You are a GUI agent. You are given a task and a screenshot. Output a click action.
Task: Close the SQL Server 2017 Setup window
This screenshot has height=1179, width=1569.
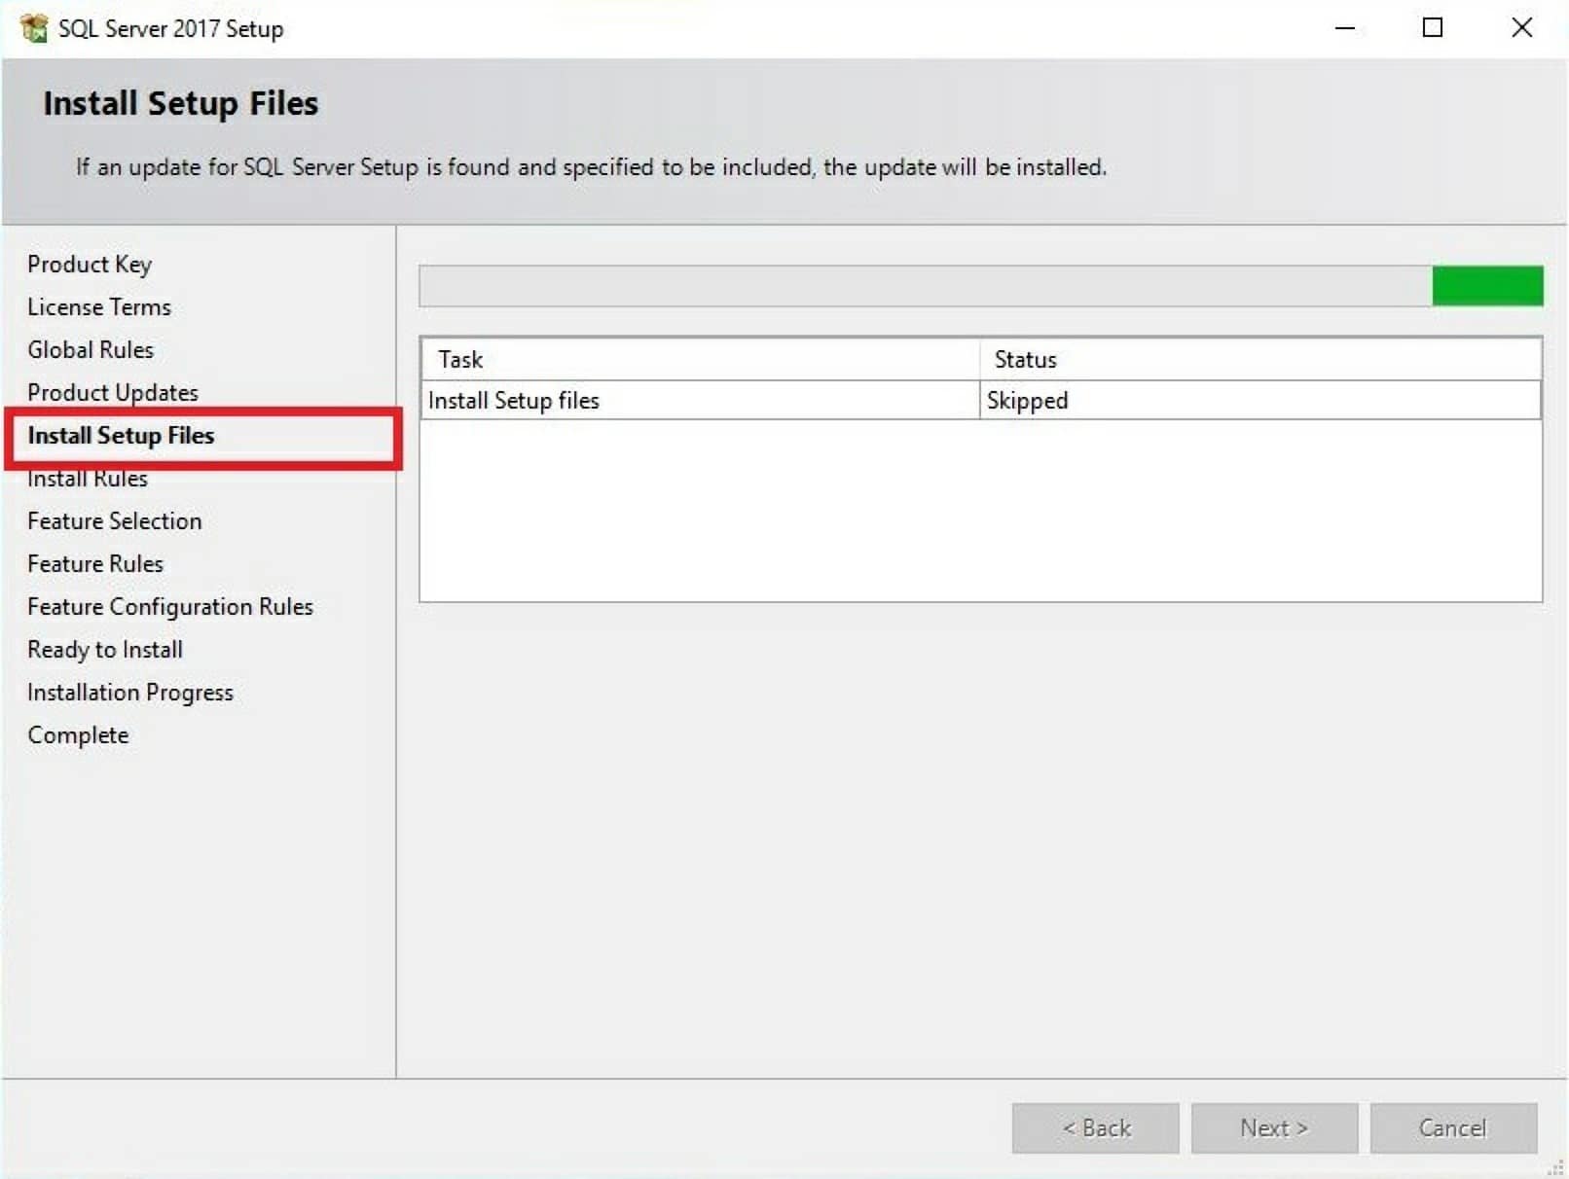(1521, 28)
